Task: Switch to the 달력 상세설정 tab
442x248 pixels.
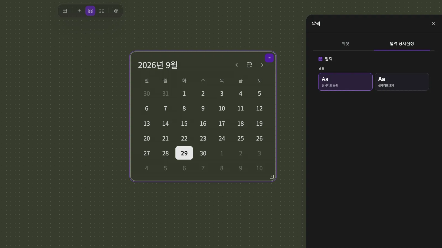Action: (402, 44)
